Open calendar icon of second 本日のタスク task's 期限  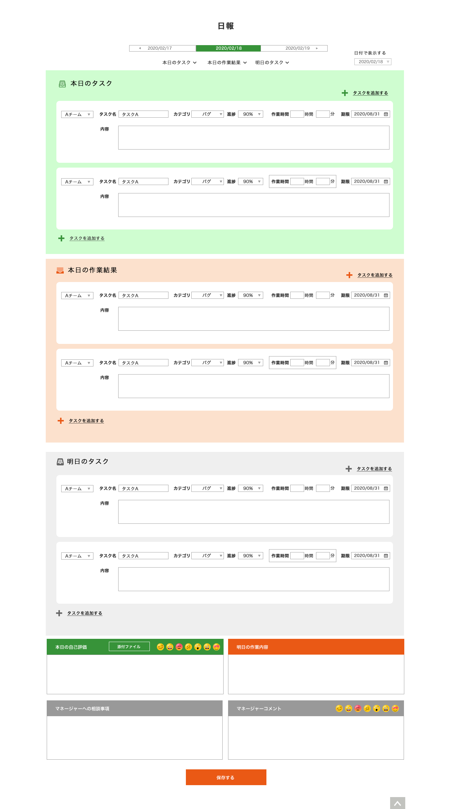point(386,181)
